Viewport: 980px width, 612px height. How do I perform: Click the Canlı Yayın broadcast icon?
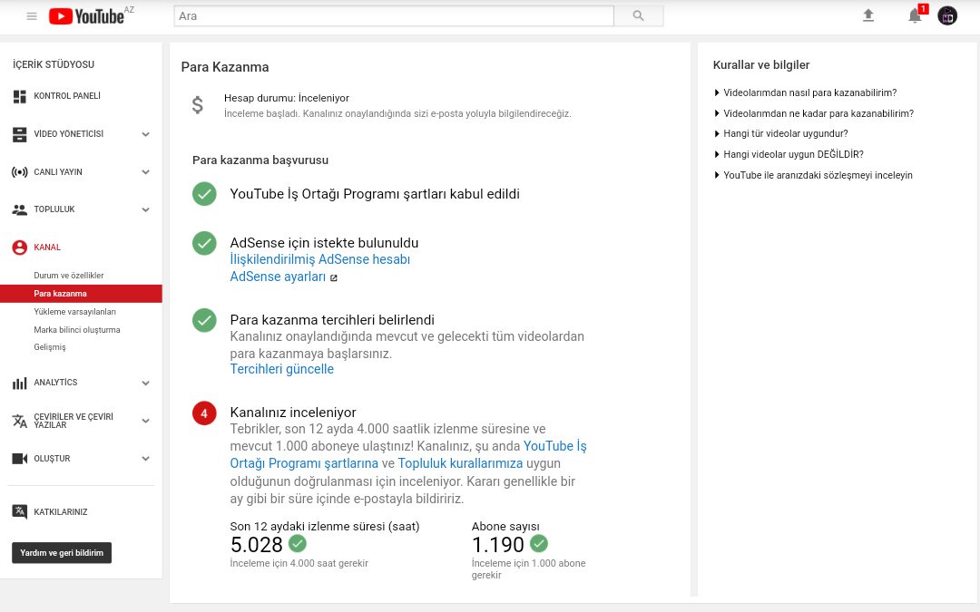coord(19,172)
